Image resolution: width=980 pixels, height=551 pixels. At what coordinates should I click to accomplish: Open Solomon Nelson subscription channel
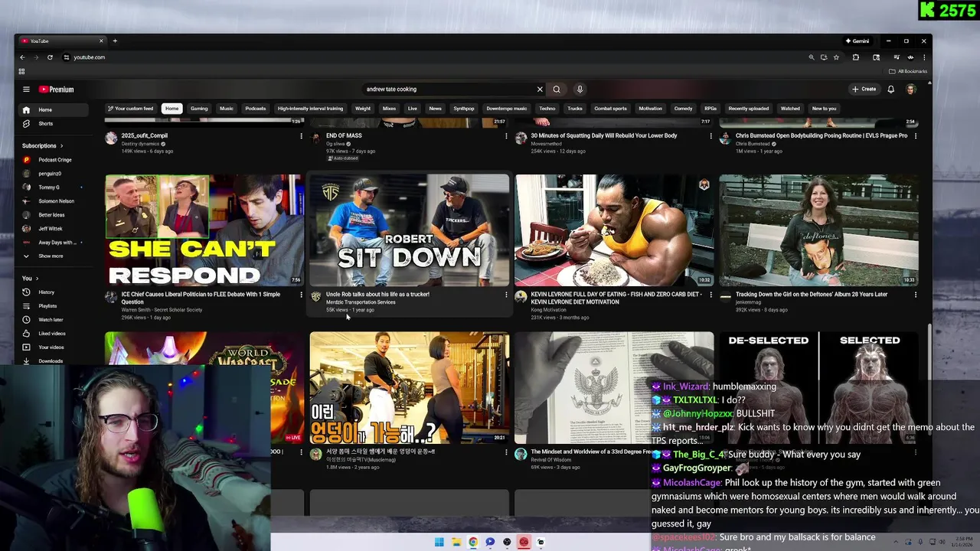coord(52,201)
